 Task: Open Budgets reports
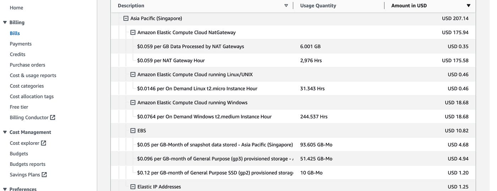pos(28,164)
